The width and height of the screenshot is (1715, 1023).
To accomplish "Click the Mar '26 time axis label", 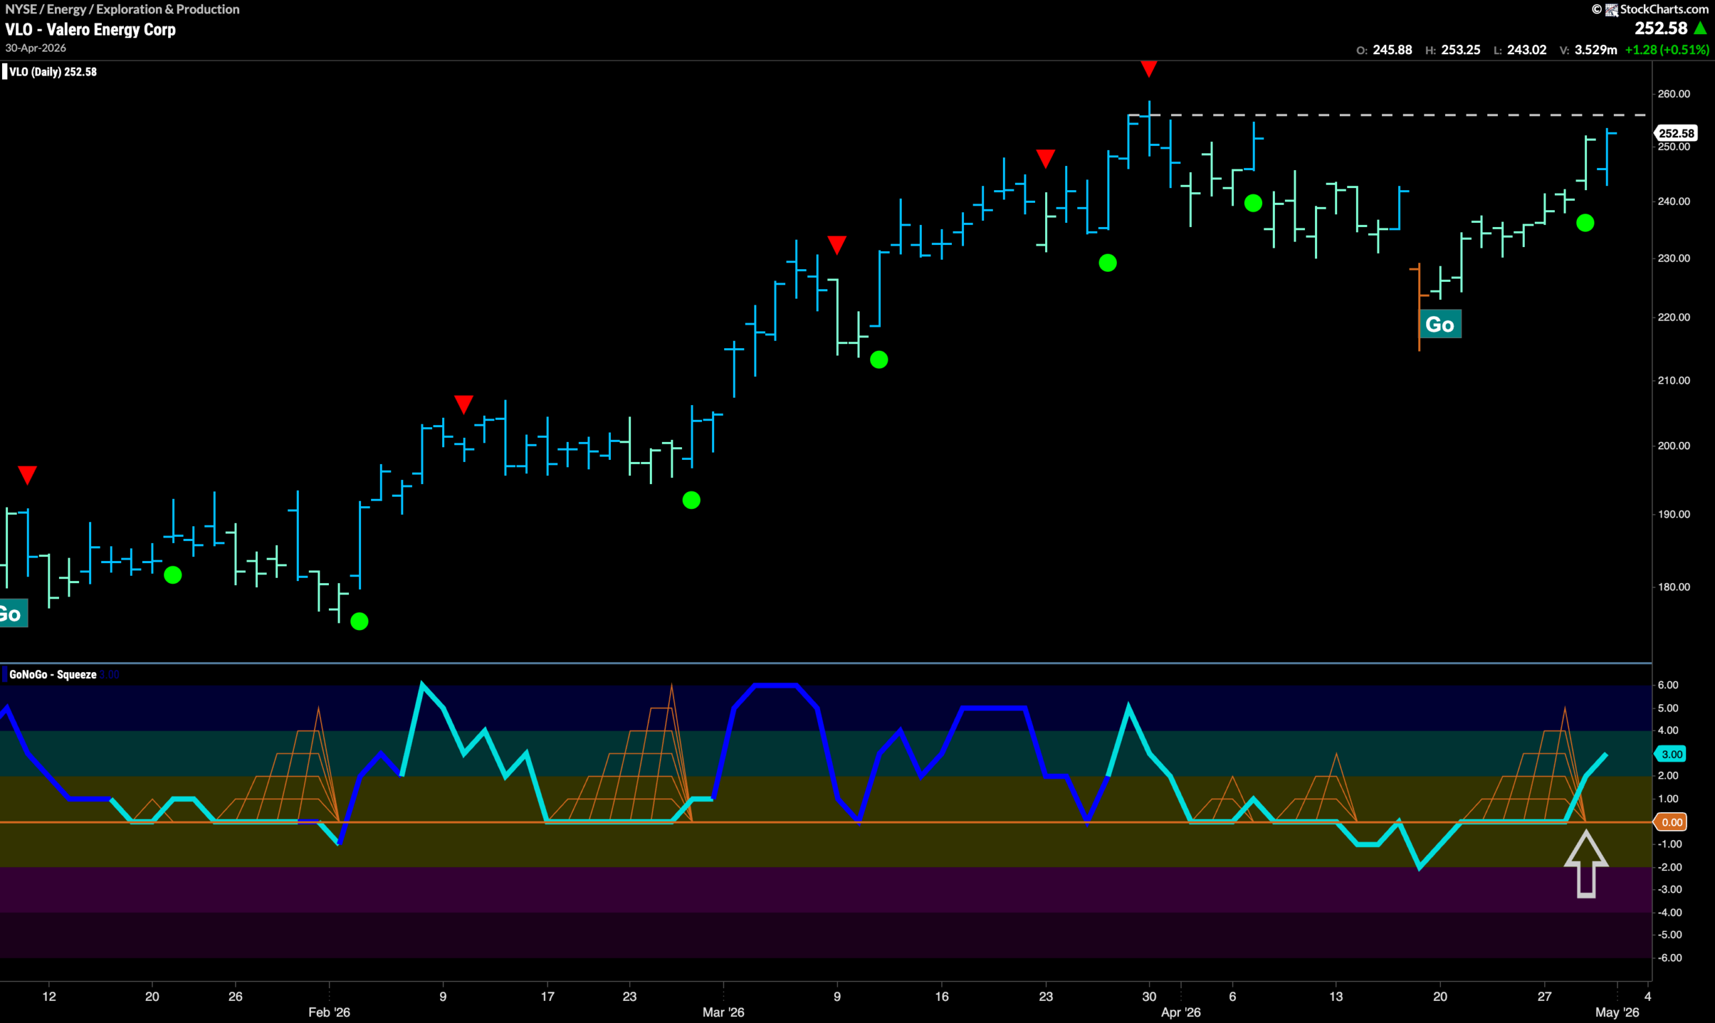I will (x=723, y=1012).
